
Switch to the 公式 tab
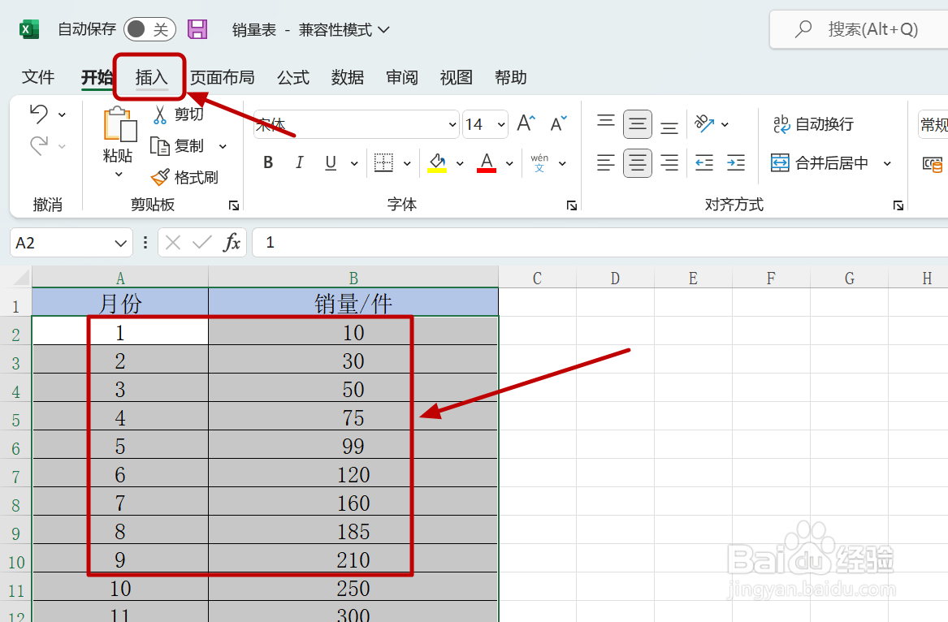pyautogui.click(x=293, y=77)
